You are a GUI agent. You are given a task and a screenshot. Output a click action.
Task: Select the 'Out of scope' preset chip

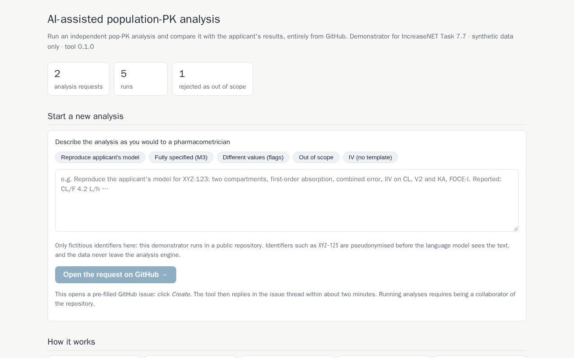coord(316,157)
